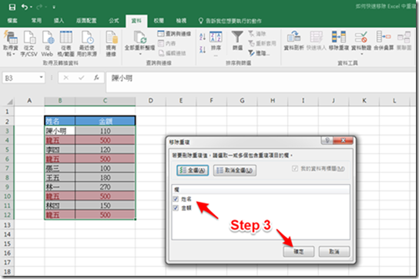Select column D header
This screenshot has height=279, width=419.
151,101
